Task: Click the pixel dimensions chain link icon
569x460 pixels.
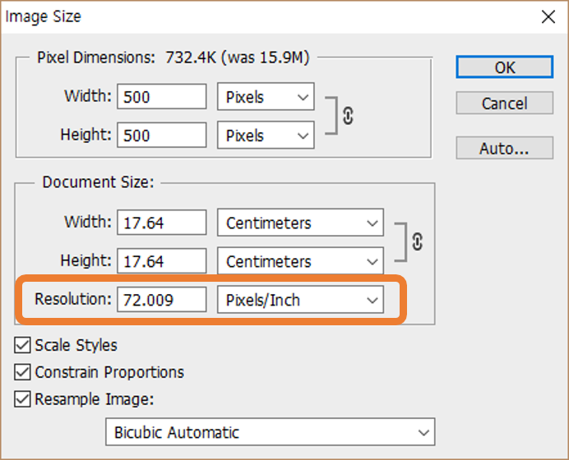Action: pyautogui.click(x=348, y=117)
